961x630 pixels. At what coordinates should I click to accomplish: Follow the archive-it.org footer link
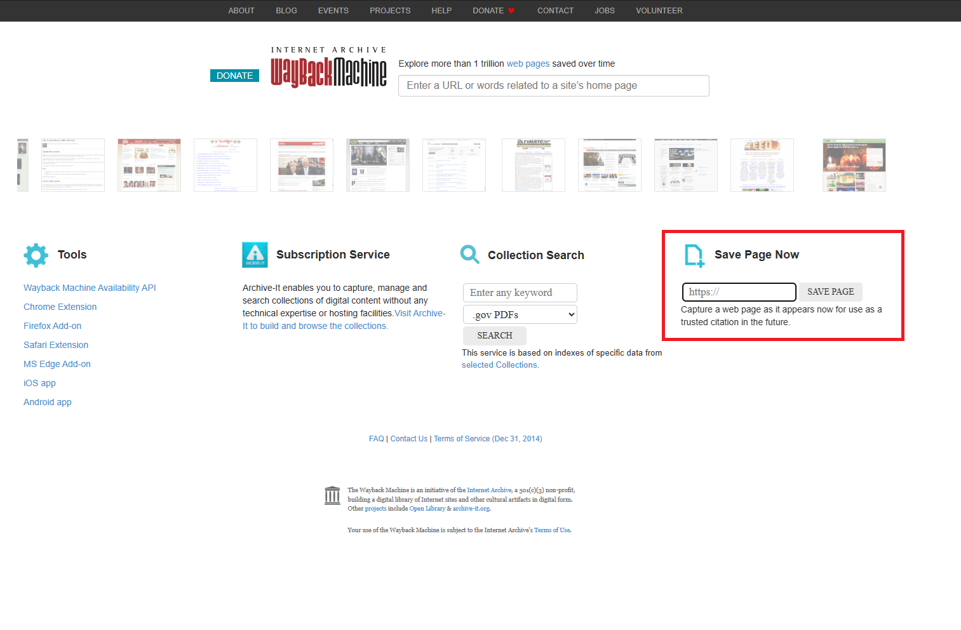[471, 509]
